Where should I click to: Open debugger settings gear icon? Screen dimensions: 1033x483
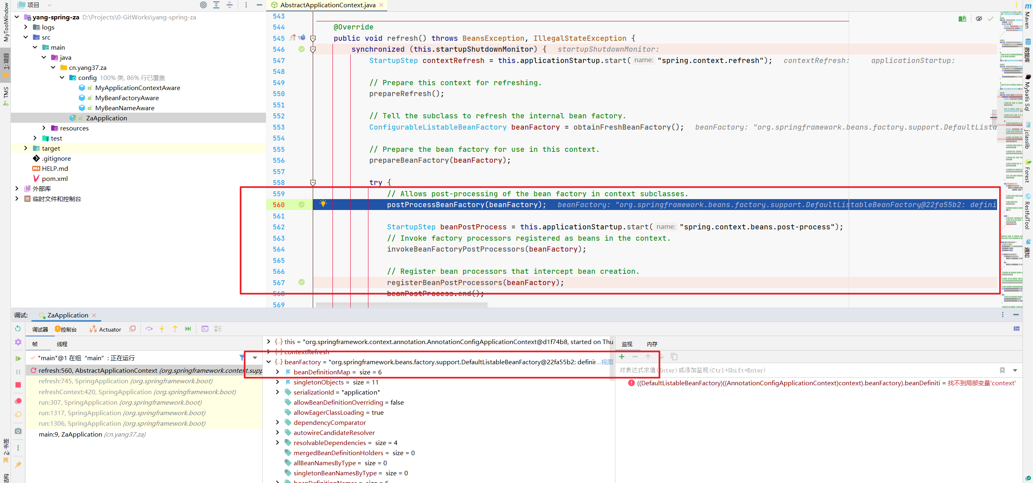click(18, 342)
